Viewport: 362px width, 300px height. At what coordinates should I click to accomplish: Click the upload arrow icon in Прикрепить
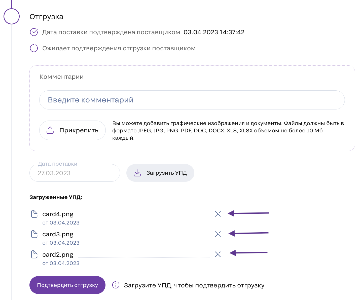(50, 130)
